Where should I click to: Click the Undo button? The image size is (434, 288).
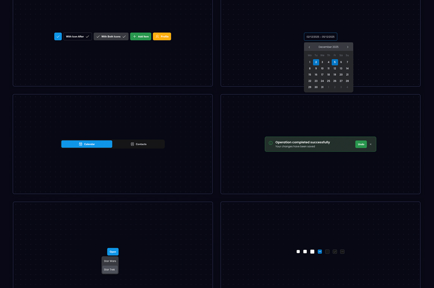pyautogui.click(x=361, y=144)
